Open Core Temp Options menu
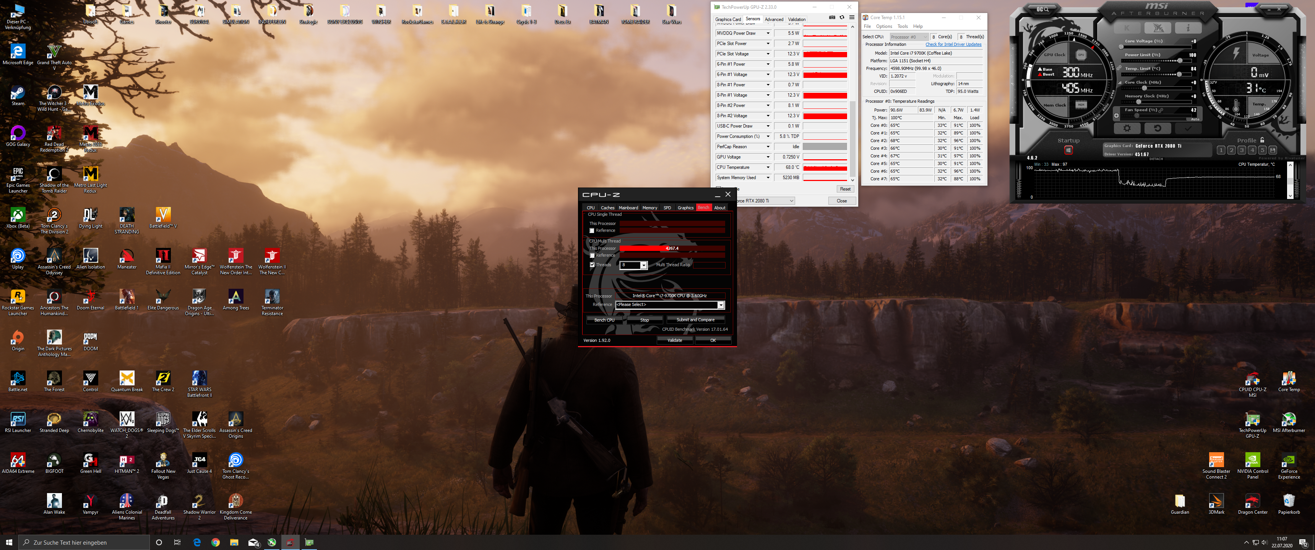This screenshot has width=1315, height=550. point(884,26)
